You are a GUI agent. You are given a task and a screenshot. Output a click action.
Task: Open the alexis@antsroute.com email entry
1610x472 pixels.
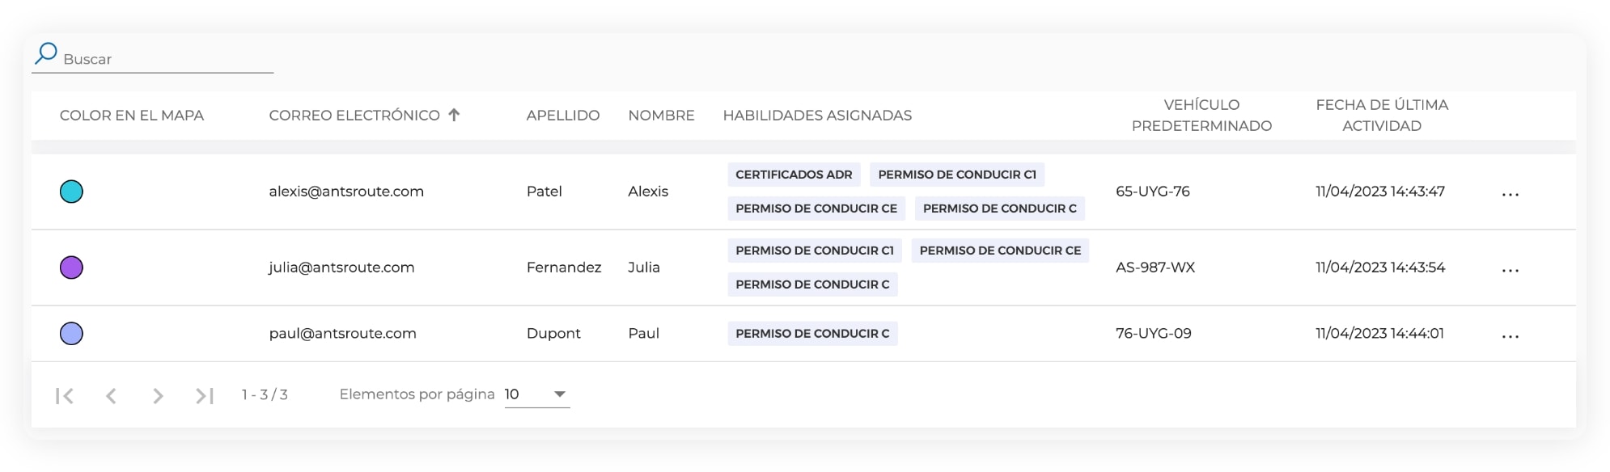(x=346, y=192)
